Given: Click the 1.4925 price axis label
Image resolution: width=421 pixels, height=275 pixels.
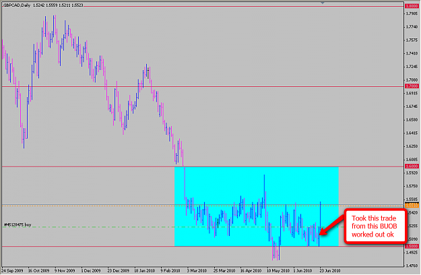Looking at the screenshot, I should click(x=412, y=253).
